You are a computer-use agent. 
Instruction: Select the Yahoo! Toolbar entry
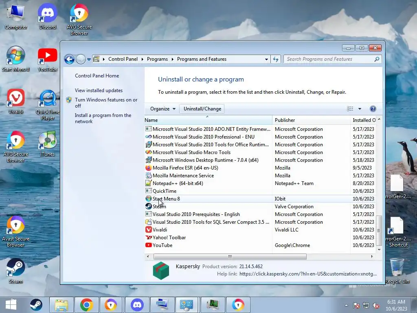(x=260, y=237)
